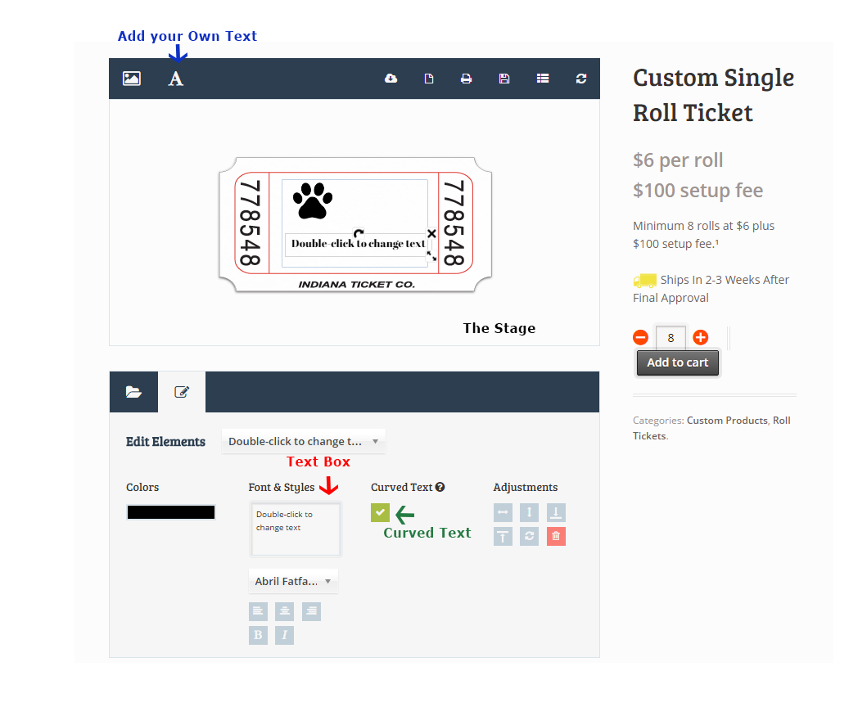858x707 pixels.
Task: Click the add image icon in toolbar
Action: pyautogui.click(x=132, y=79)
